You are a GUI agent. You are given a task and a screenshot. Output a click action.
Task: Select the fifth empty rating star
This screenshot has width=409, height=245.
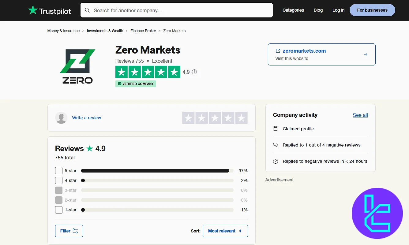(x=241, y=118)
